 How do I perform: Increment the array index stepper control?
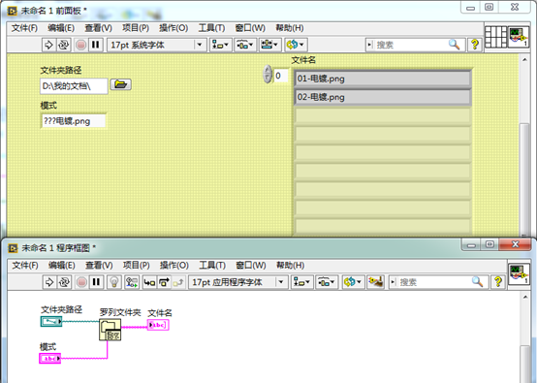tap(268, 70)
